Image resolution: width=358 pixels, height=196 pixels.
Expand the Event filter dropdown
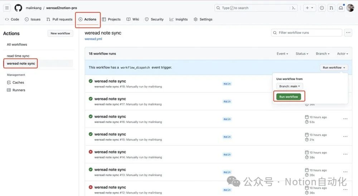pyautogui.click(x=282, y=53)
